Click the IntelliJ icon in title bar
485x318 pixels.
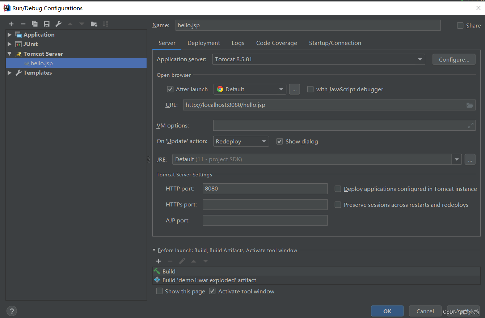[x=7, y=8]
